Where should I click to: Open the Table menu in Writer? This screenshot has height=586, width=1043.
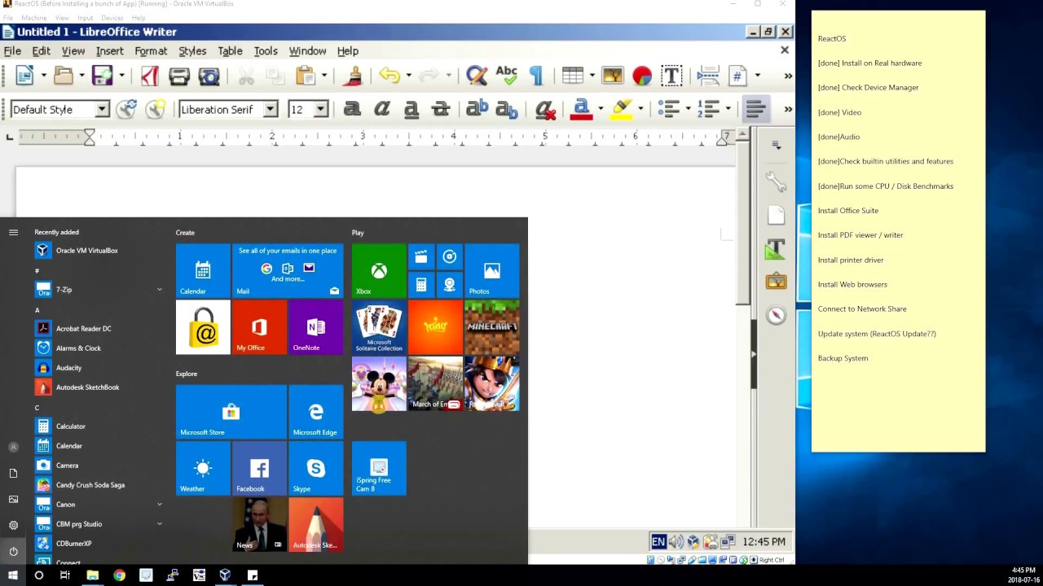[230, 50]
